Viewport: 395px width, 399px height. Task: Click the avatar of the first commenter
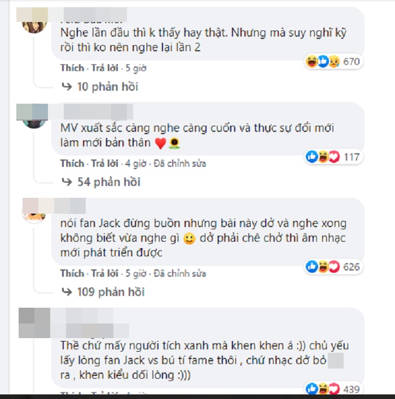click(34, 26)
